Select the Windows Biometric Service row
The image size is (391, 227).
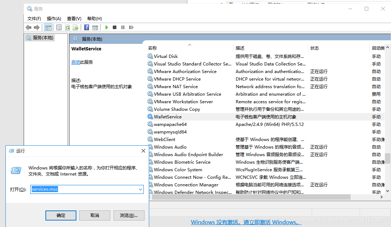point(267,162)
